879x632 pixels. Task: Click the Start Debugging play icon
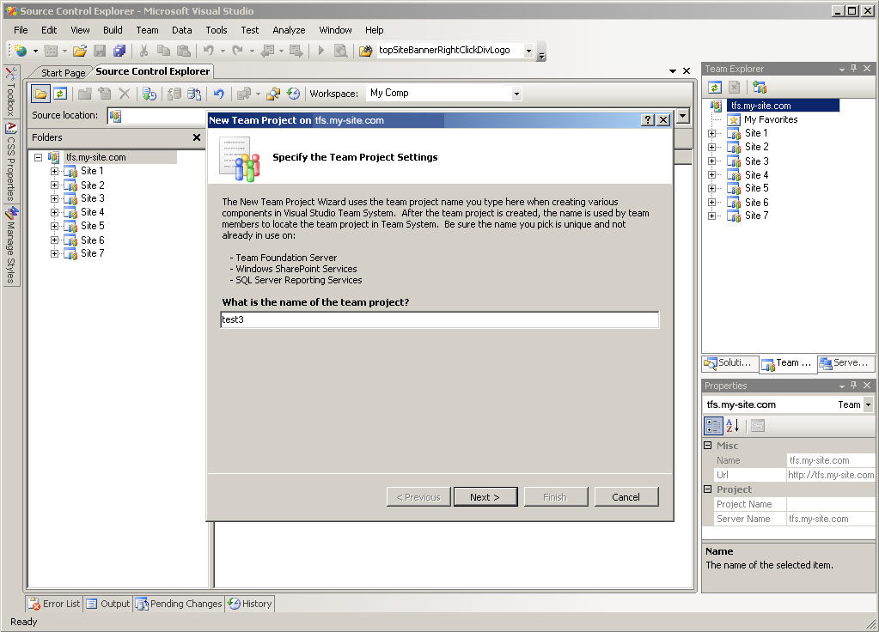(x=320, y=51)
